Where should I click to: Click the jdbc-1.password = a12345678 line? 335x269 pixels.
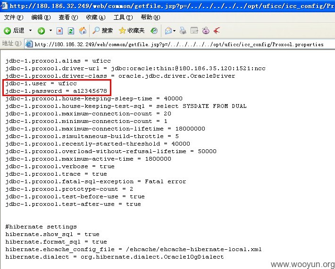click(56, 91)
